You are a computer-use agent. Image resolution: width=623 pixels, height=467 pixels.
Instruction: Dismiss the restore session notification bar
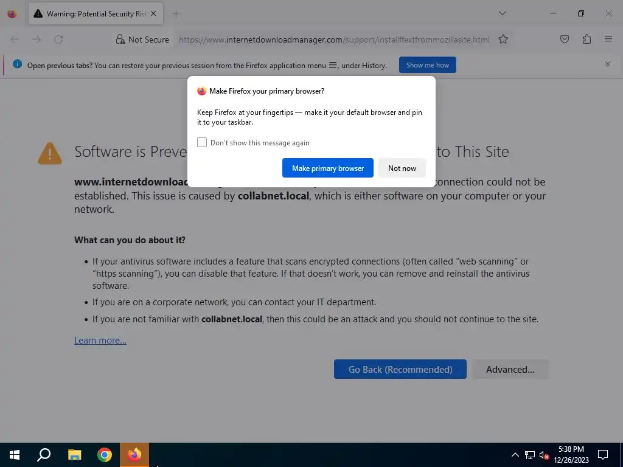point(608,64)
